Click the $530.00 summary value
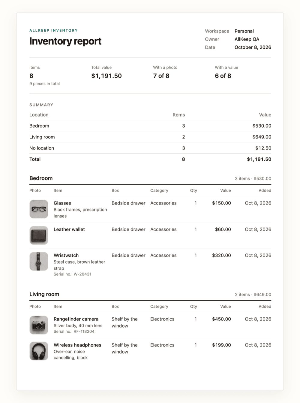 point(262,126)
